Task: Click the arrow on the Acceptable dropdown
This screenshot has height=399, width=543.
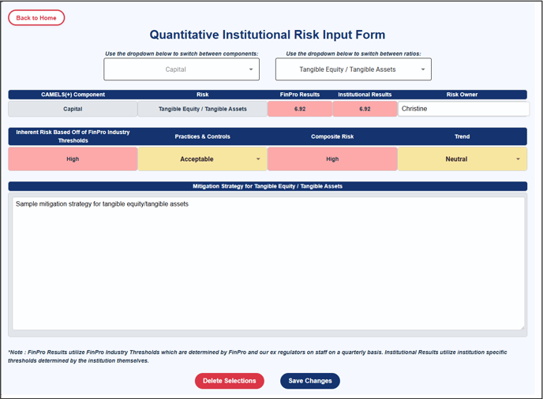Action: pos(258,159)
